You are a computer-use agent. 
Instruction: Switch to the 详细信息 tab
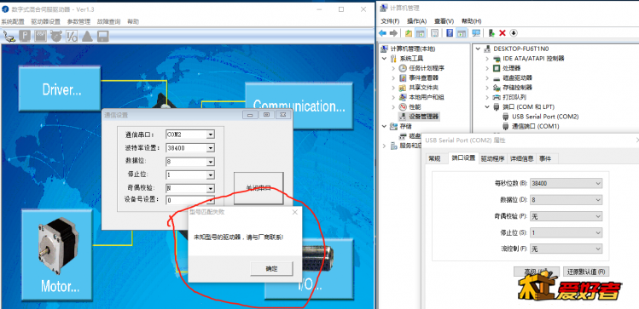coord(522,158)
